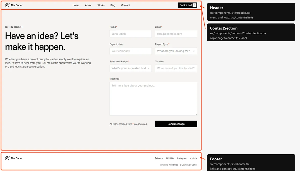300x171 pixels.
Task: Click the 'Project Type' field label
Action: [162, 44]
